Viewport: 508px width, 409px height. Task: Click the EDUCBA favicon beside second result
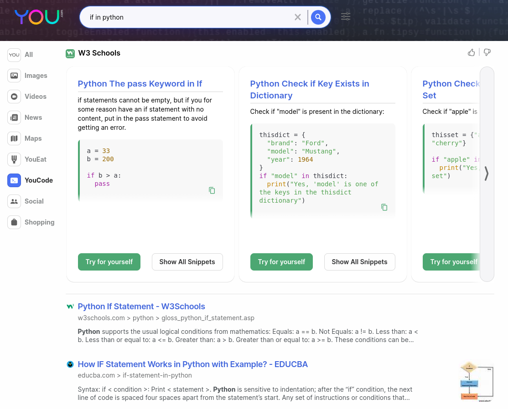tap(70, 364)
